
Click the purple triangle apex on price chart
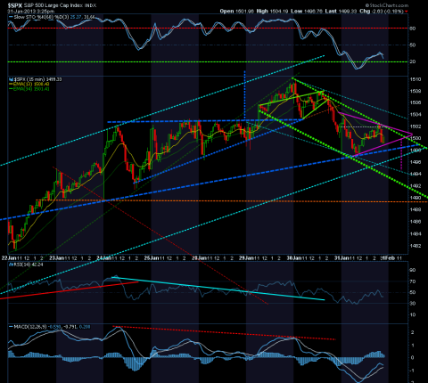click(x=412, y=134)
